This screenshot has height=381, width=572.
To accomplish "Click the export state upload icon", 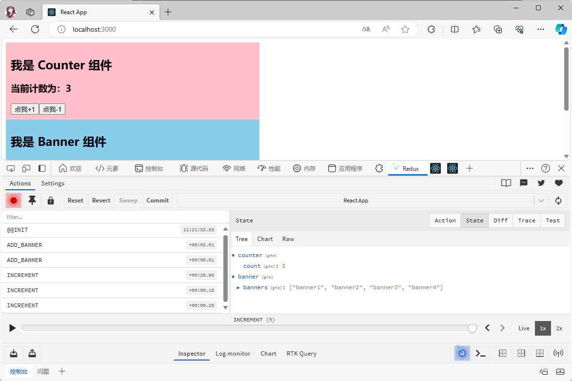I will point(32,353).
